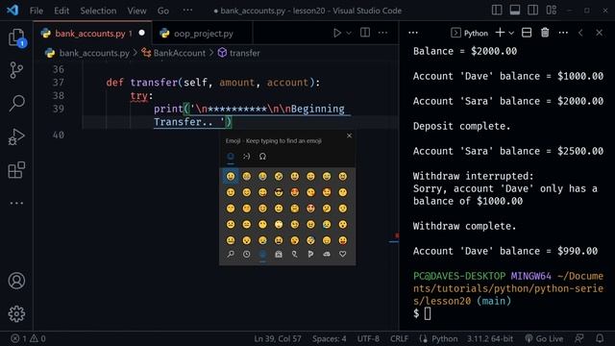Select the recently used clock category
Image resolution: width=615 pixels, height=346 pixels.
pos(246,254)
